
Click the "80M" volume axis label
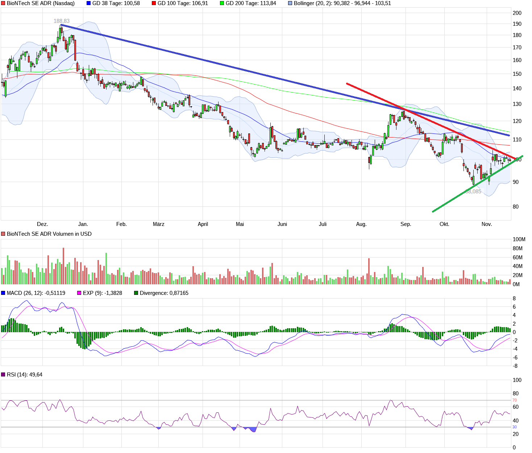coord(518,248)
